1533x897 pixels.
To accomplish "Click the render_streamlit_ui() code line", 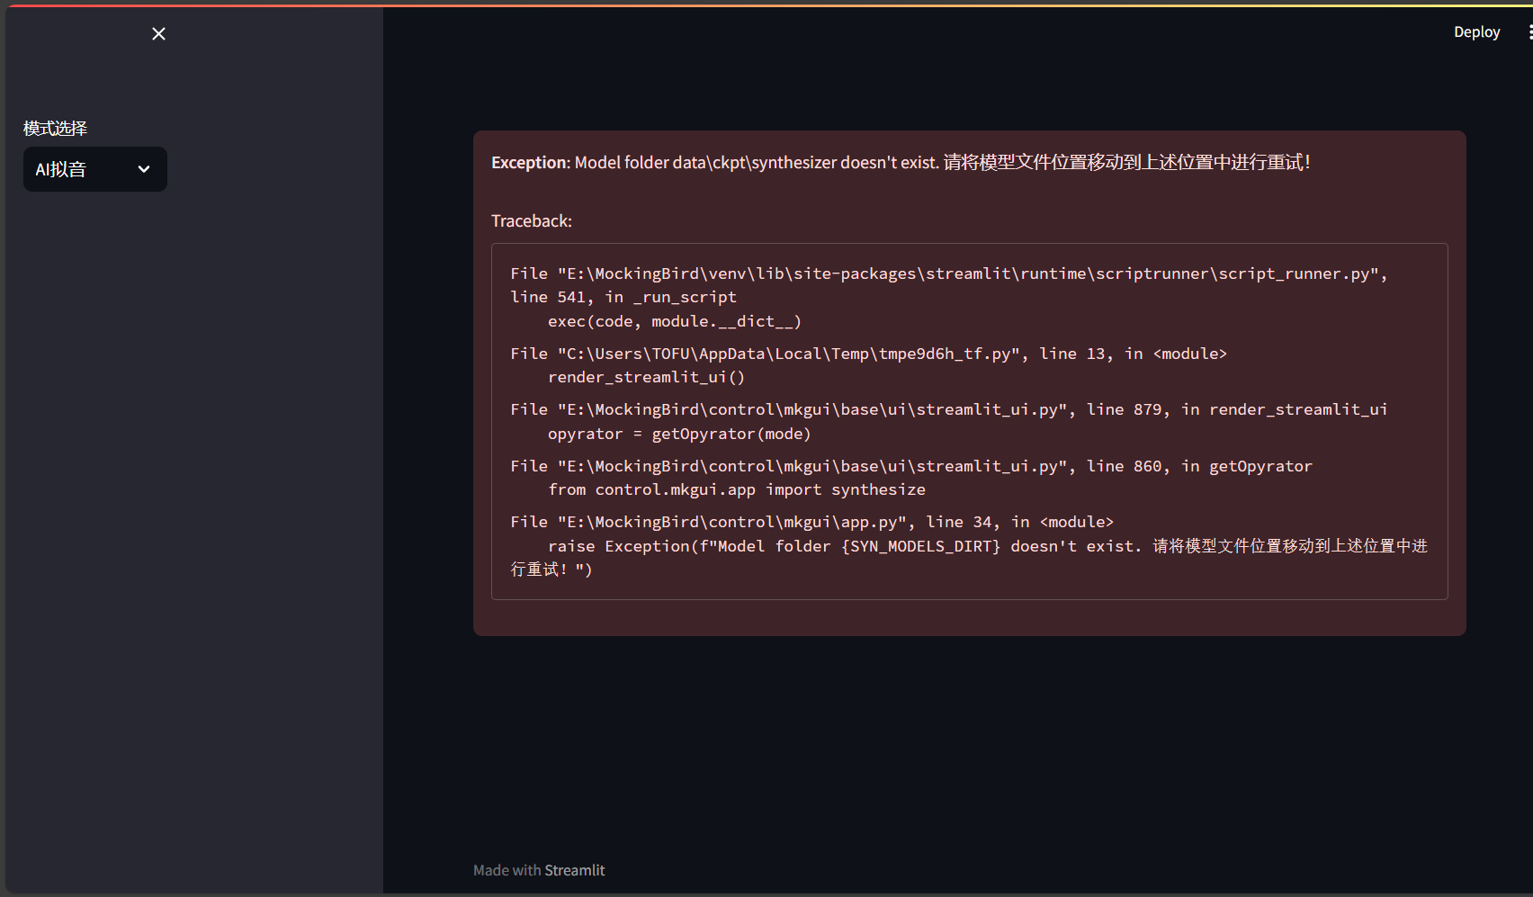I will (646, 378).
